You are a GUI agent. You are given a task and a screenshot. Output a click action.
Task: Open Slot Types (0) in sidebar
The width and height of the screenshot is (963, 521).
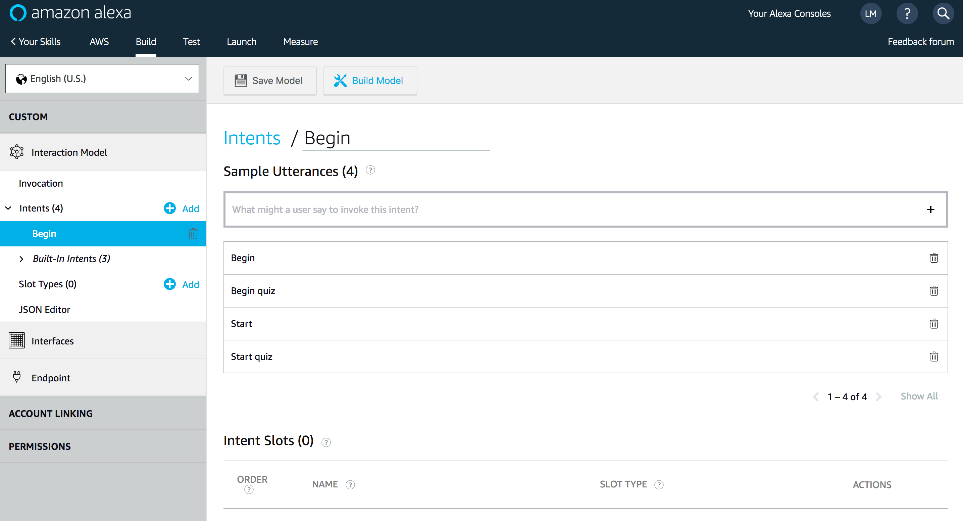[x=47, y=284]
